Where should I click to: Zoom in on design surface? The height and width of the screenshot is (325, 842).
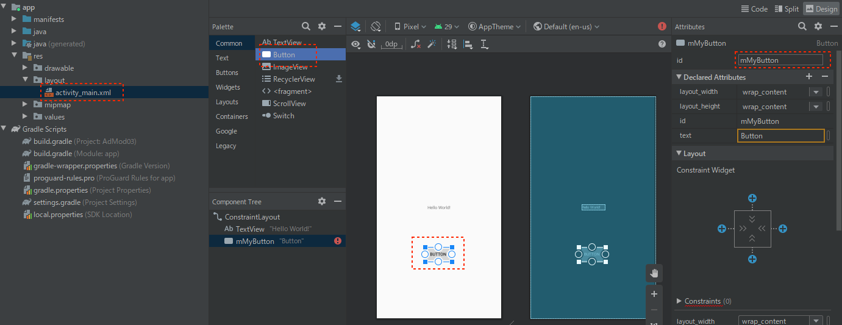click(654, 294)
